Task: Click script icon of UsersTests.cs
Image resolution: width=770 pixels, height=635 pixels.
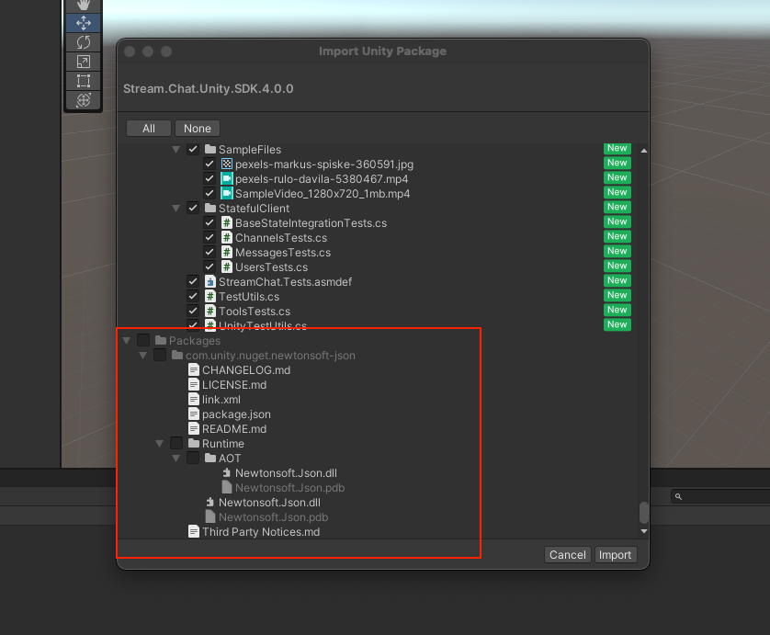Action: click(226, 266)
